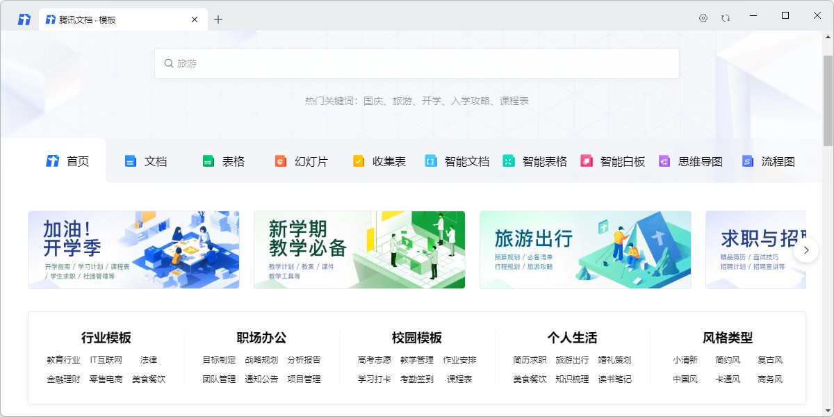Open the 简历求职 category link
The width and height of the screenshot is (834, 417).
(x=530, y=360)
